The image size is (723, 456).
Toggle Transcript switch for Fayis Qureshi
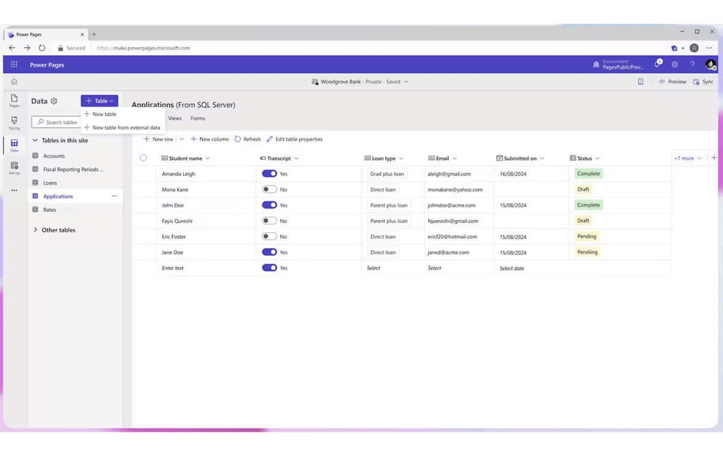point(269,220)
